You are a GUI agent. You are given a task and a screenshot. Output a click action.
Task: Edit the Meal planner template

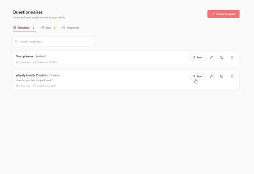pyautogui.click(x=211, y=57)
